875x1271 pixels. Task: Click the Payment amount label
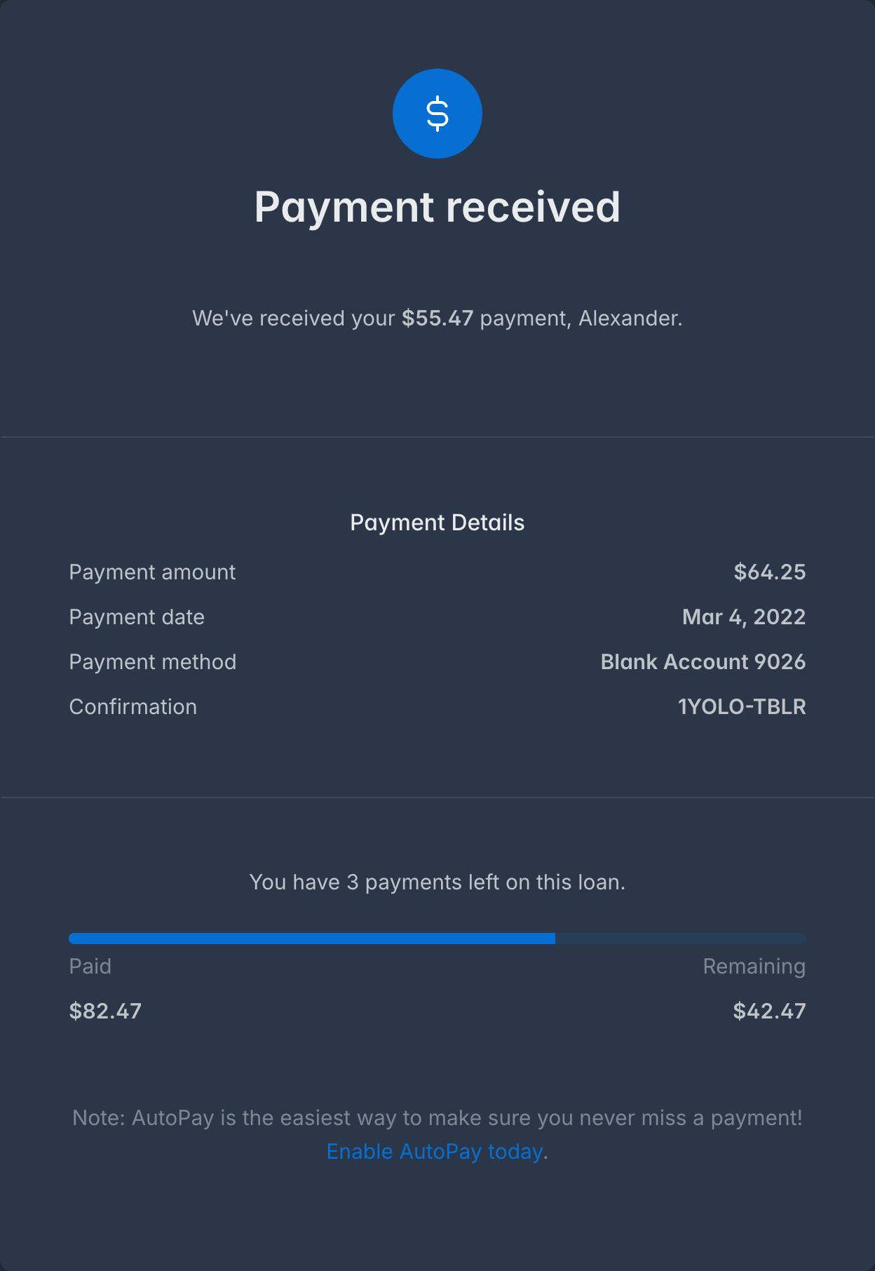click(x=152, y=572)
